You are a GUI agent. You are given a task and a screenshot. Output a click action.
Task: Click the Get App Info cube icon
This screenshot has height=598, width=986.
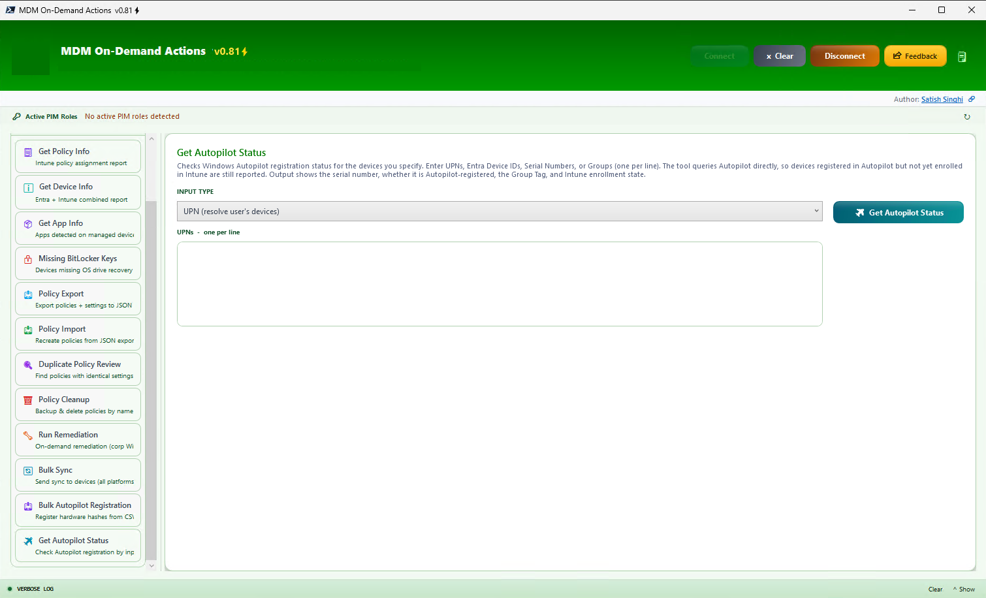(x=28, y=224)
